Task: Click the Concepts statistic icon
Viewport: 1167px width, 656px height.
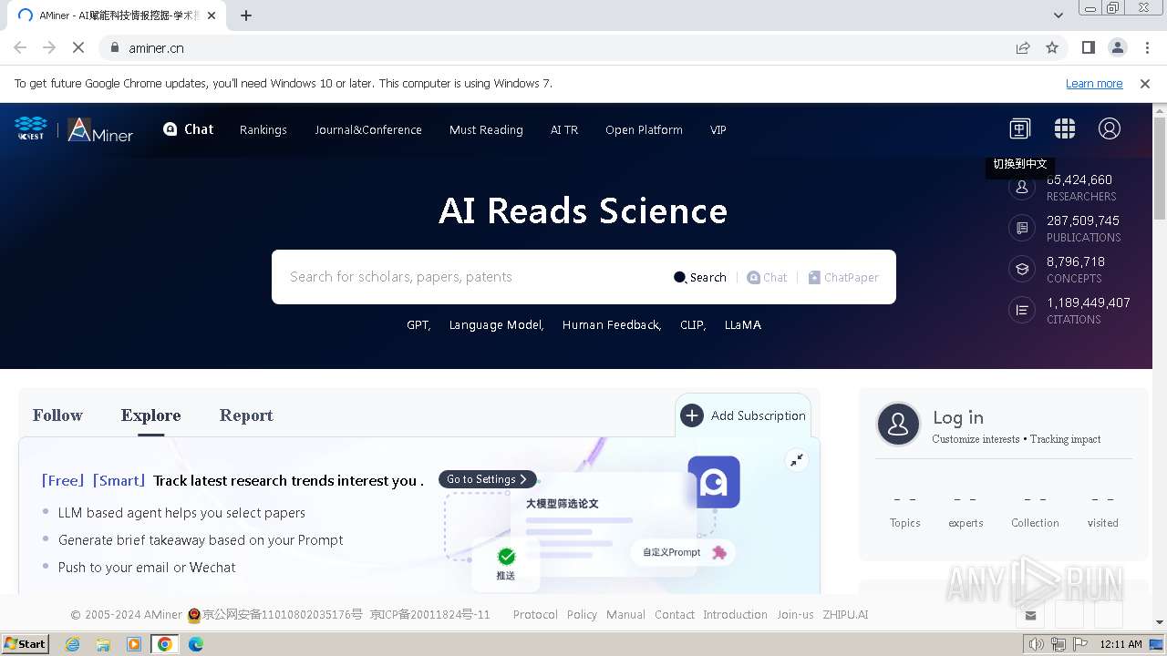Action: coord(1022,269)
